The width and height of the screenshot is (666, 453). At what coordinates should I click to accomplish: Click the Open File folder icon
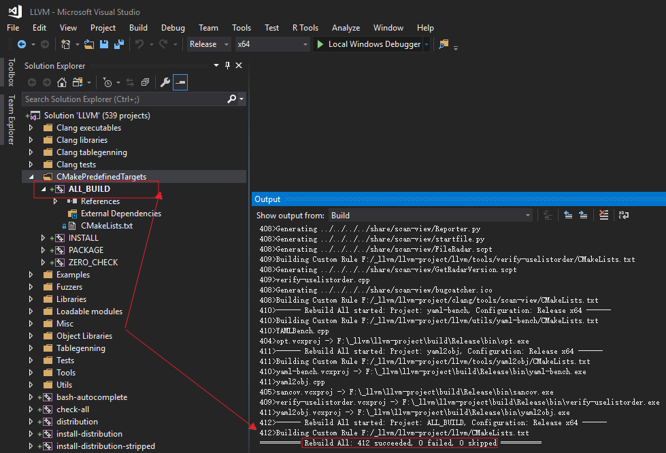pos(88,44)
